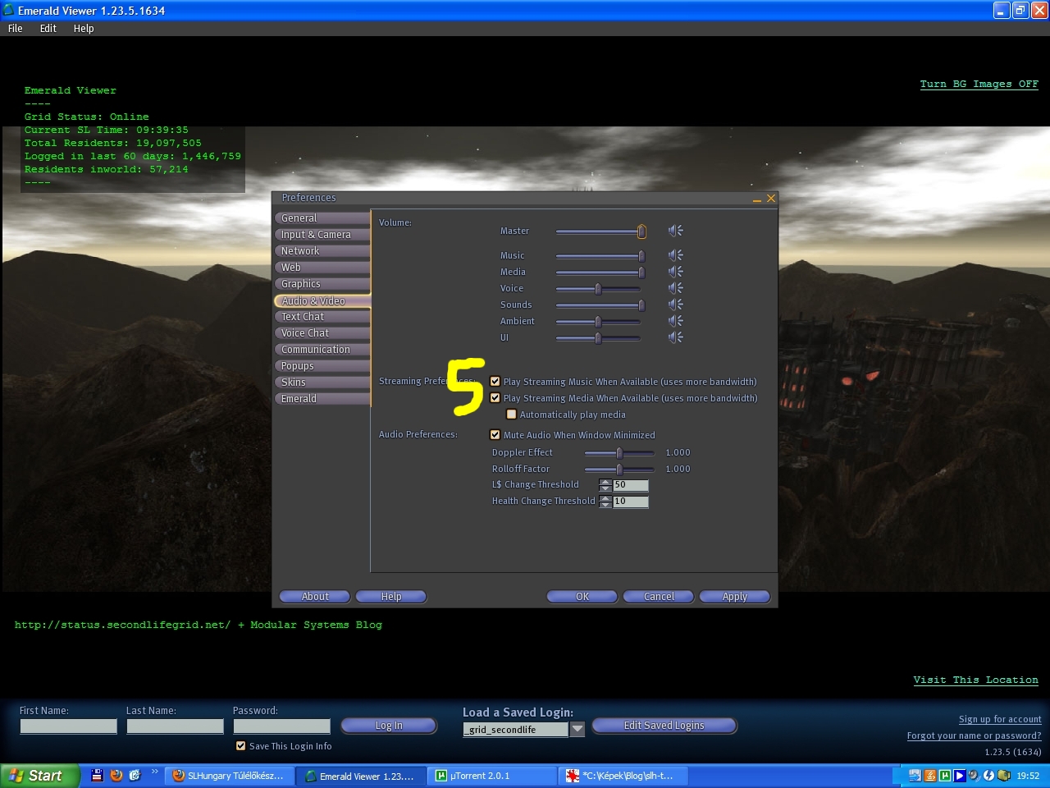
Task: Click the Apply button in Preferences
Action: [x=735, y=597]
